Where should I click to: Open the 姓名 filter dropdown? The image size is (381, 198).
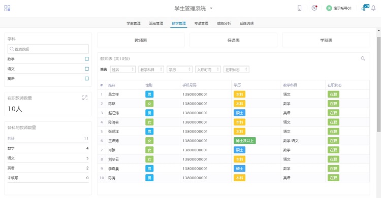(123, 70)
